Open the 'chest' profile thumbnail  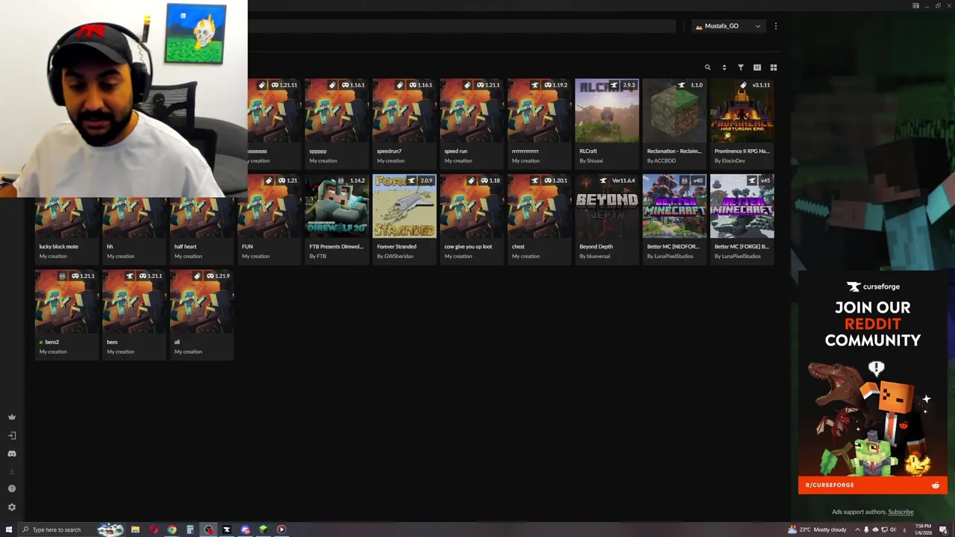coord(539,206)
